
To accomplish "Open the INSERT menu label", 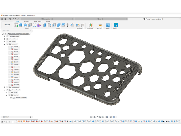I will click(x=108, y=28).
